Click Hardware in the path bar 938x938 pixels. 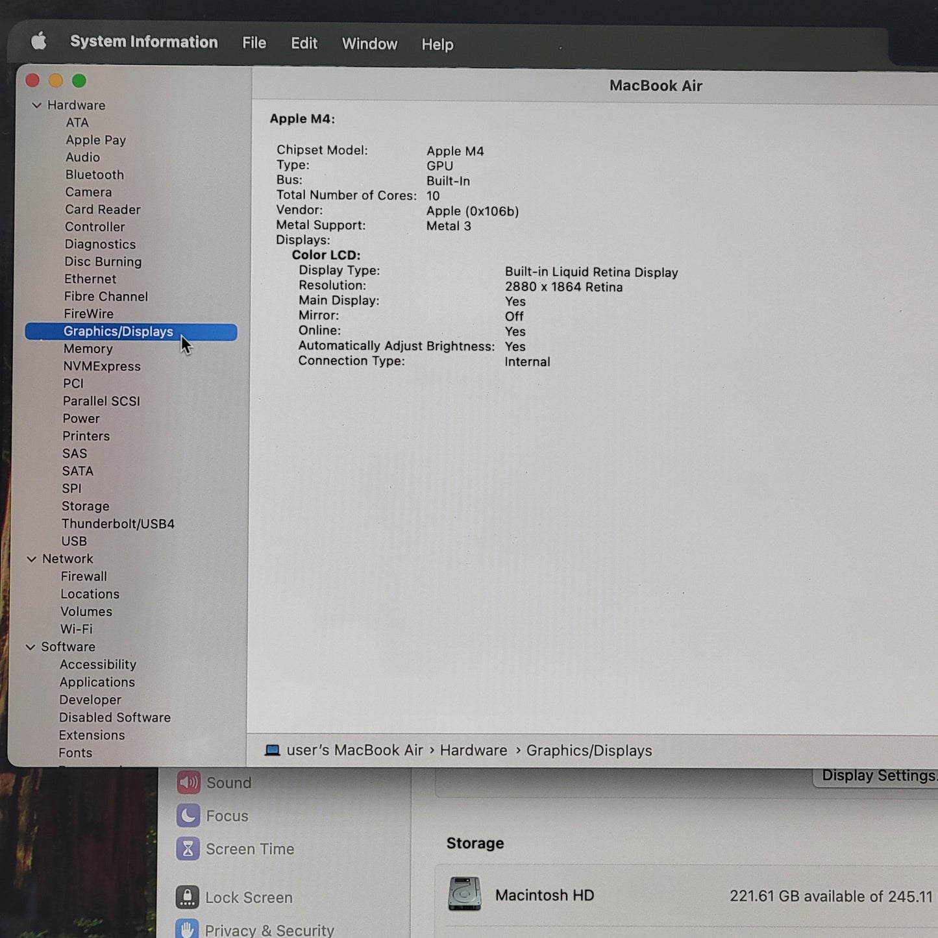click(473, 750)
